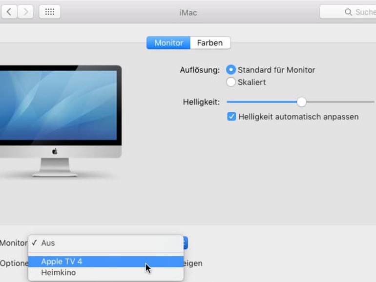Toggle Helligkeit automatisch anpassen checkbox
Viewport: 376px width, 282px height.
click(231, 117)
